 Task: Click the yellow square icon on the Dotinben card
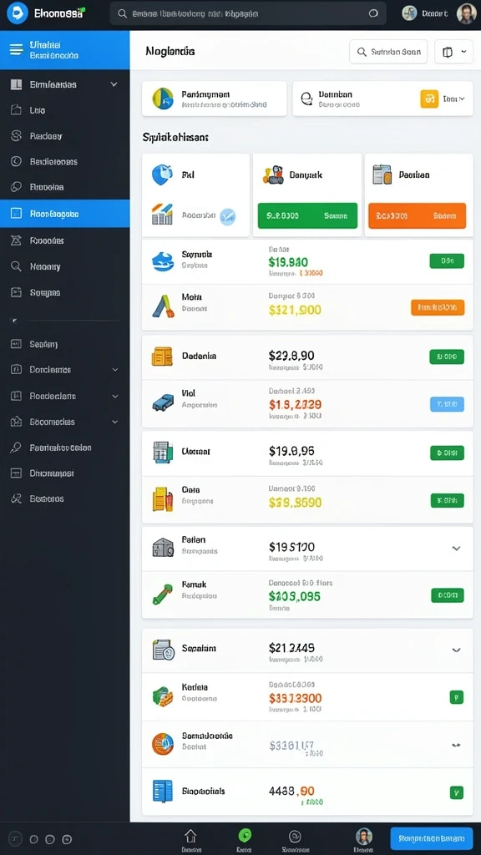click(429, 99)
